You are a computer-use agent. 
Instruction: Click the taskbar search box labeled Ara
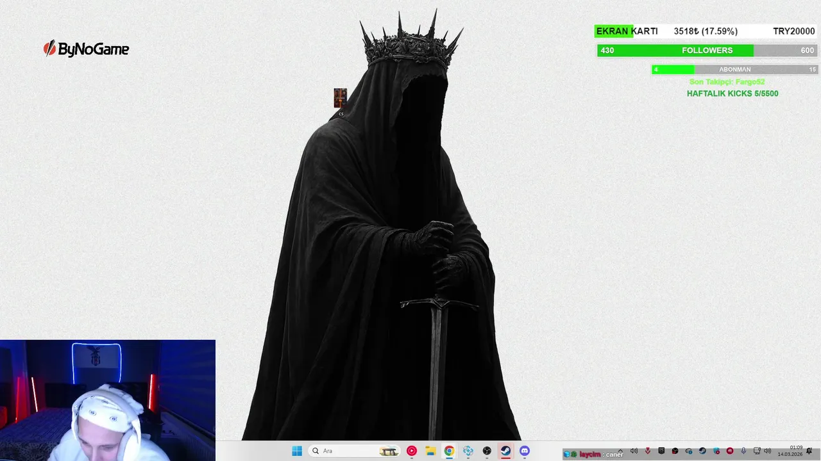click(355, 451)
